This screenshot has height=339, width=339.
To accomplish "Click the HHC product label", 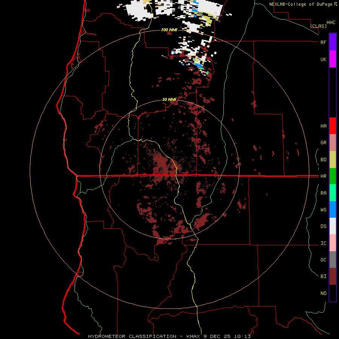I will [331, 23].
